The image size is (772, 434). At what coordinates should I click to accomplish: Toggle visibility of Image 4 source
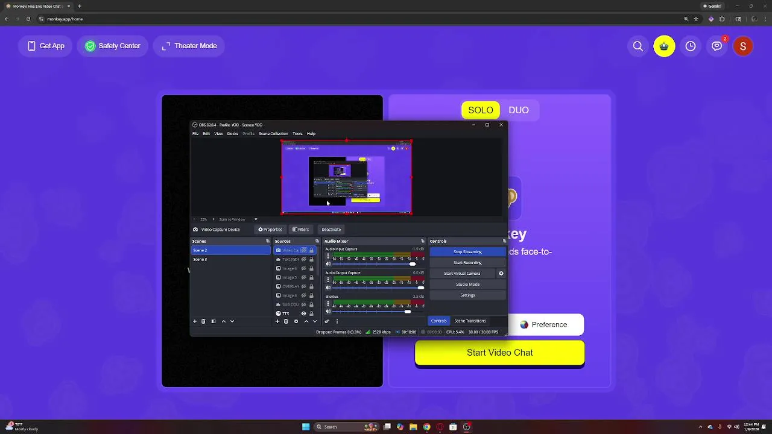tap(303, 295)
